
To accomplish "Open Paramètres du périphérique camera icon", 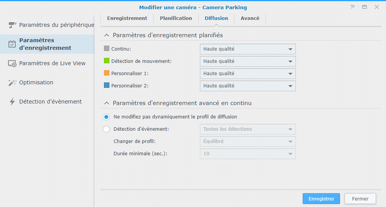I will click(12, 25).
